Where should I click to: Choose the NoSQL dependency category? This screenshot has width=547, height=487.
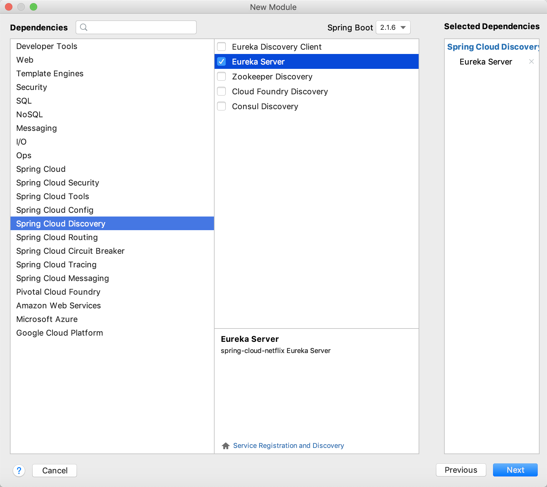[29, 114]
